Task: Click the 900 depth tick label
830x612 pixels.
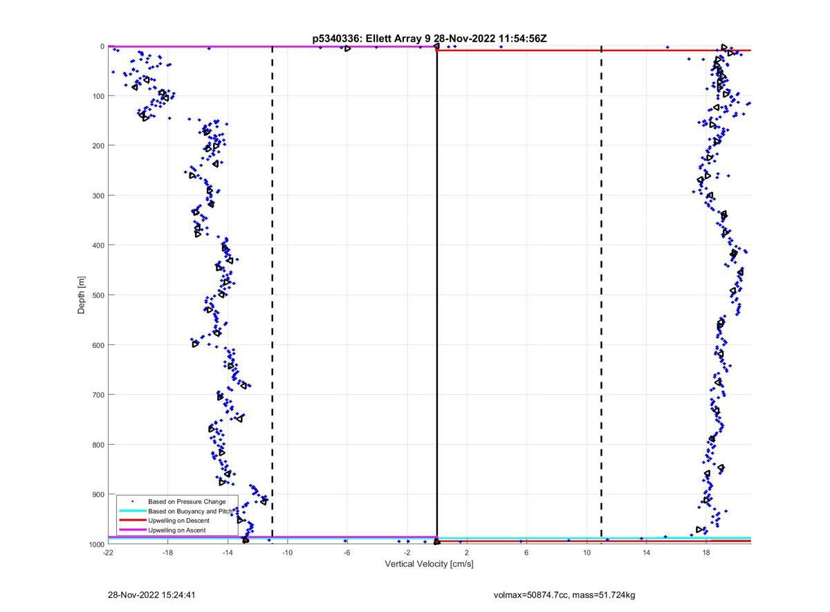Action: [98, 494]
